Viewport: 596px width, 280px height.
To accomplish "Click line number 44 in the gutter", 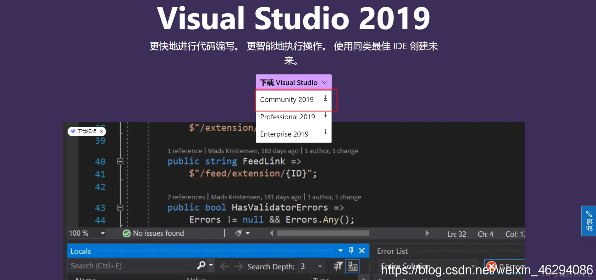I will pyautogui.click(x=100, y=220).
